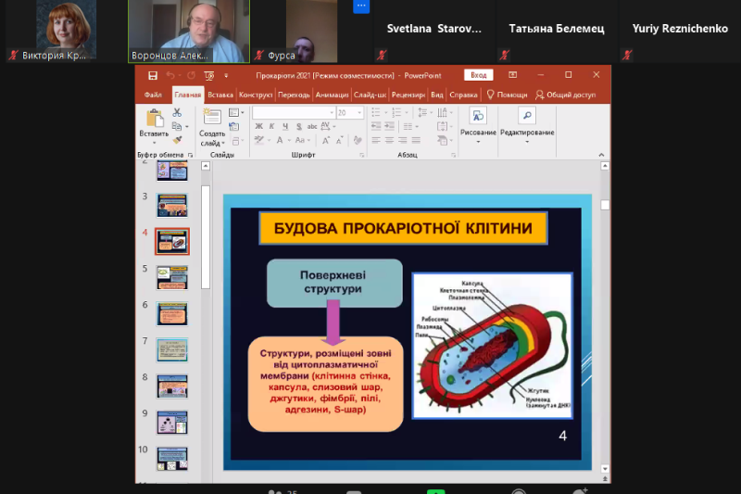The image size is (741, 494).
Task: Open Zoom's blue three-dots options button
Action: 361,6
